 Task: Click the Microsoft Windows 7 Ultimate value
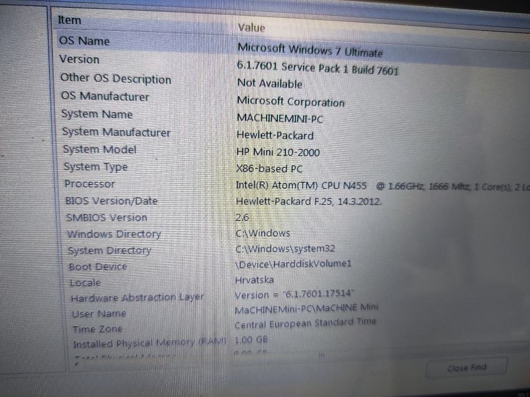coord(310,50)
